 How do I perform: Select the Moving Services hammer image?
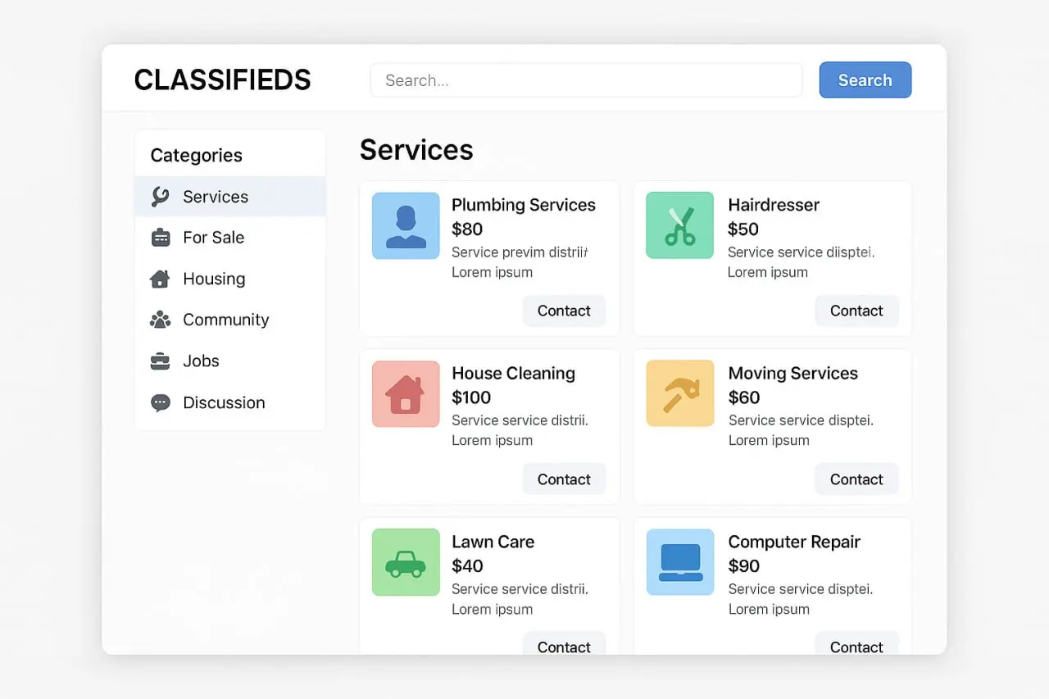(x=679, y=393)
